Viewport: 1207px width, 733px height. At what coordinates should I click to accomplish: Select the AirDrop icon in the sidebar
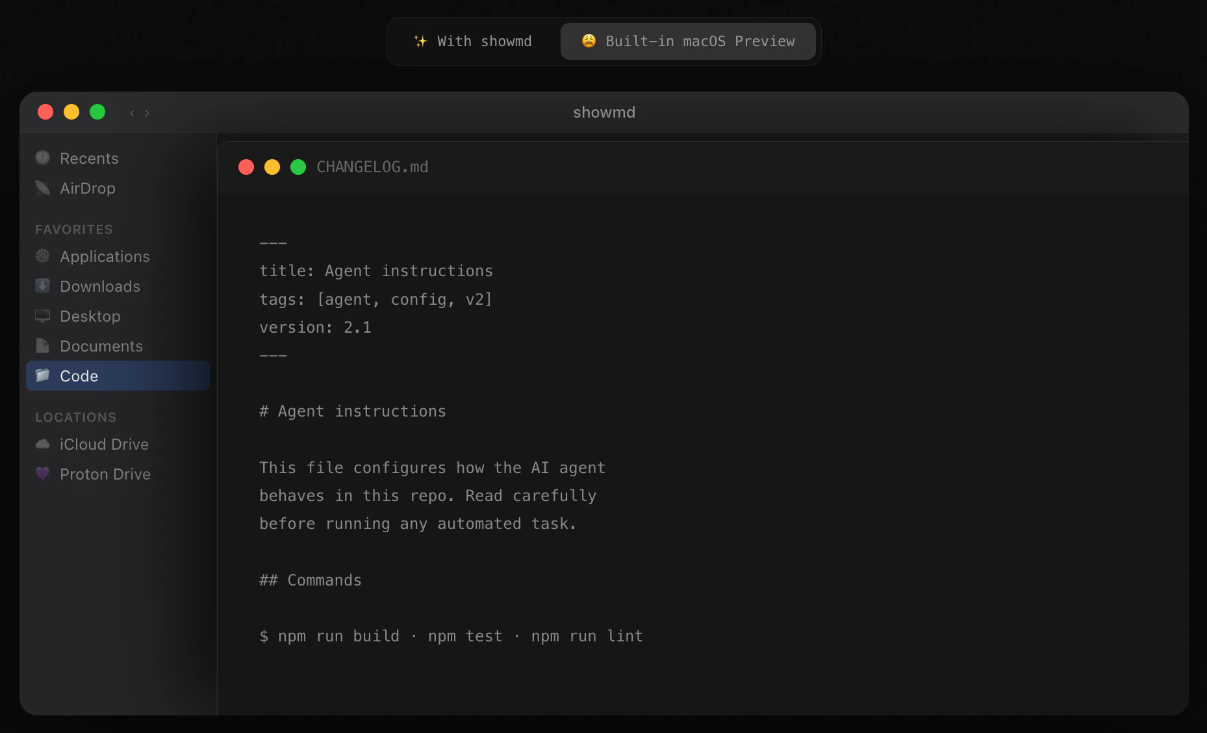(43, 188)
